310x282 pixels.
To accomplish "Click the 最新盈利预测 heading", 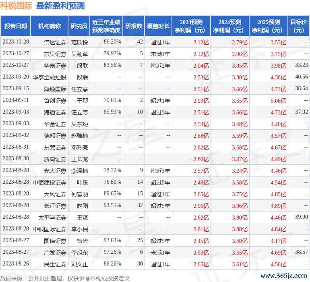I will 60,6.
